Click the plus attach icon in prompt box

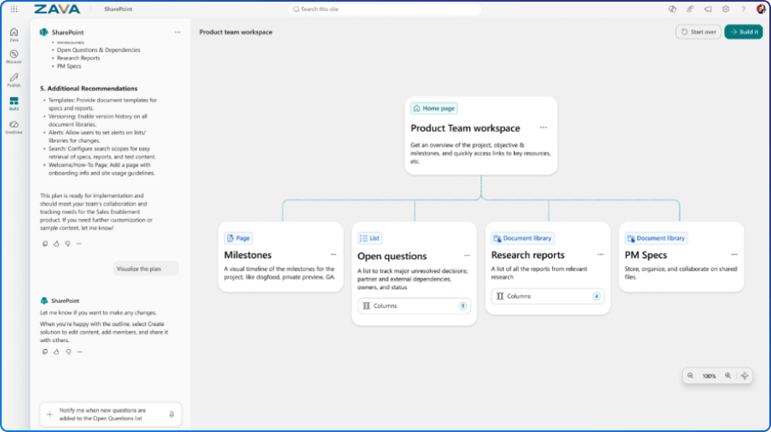[49, 414]
